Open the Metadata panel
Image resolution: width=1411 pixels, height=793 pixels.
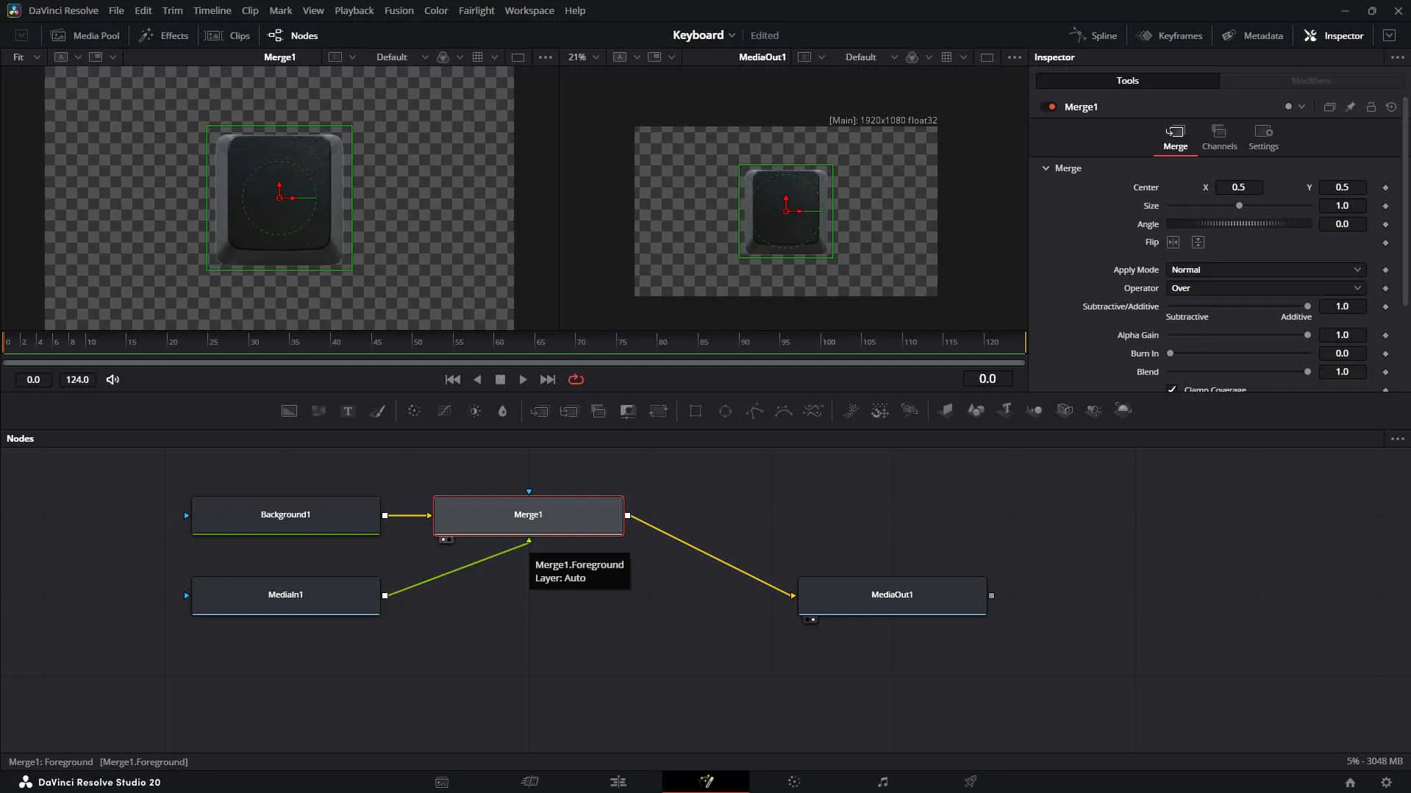(x=1252, y=35)
